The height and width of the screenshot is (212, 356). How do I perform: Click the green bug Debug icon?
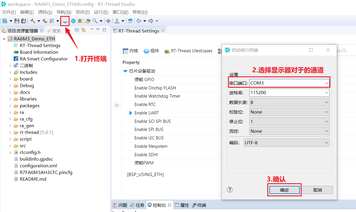pos(80,21)
